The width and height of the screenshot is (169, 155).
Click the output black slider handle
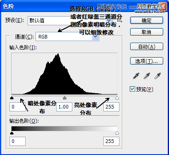pyautogui.click(x=12, y=133)
